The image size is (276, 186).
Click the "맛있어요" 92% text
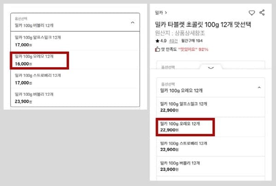coord(193,49)
